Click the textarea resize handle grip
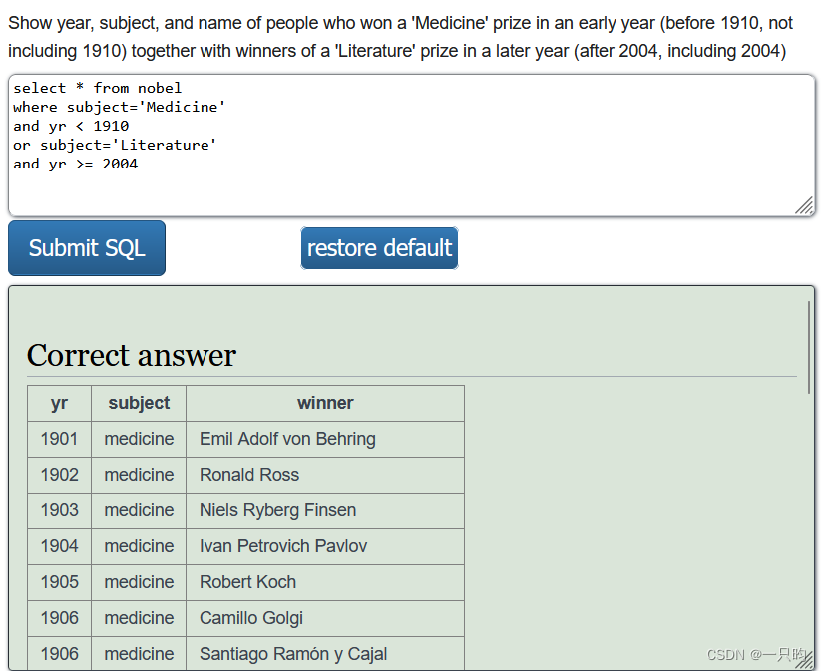The height and width of the screenshot is (671, 821). click(804, 205)
